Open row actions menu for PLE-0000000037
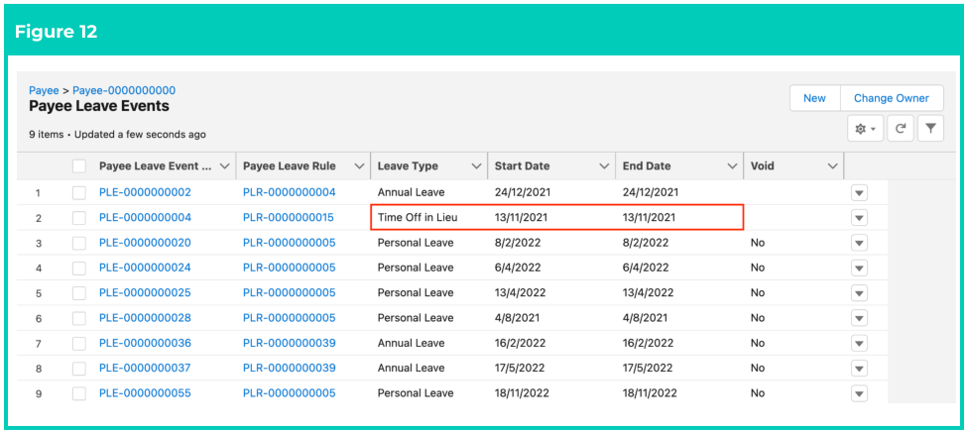 (859, 369)
